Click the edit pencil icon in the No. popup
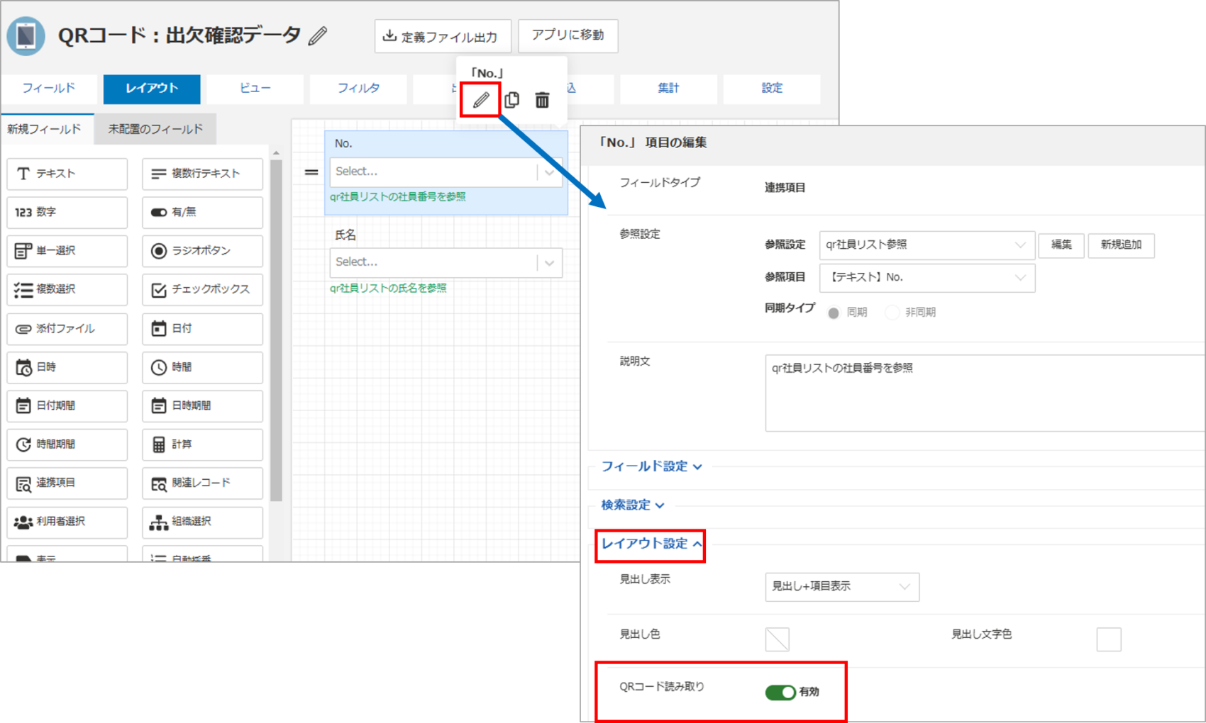The width and height of the screenshot is (1206, 723). coord(481,100)
